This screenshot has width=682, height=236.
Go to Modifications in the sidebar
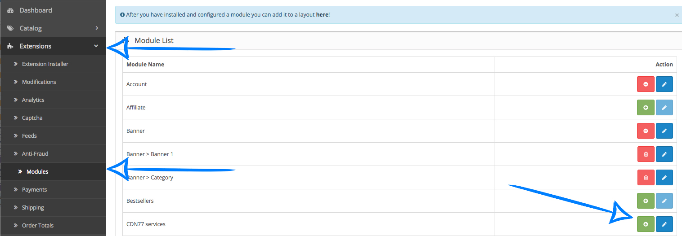click(x=39, y=82)
